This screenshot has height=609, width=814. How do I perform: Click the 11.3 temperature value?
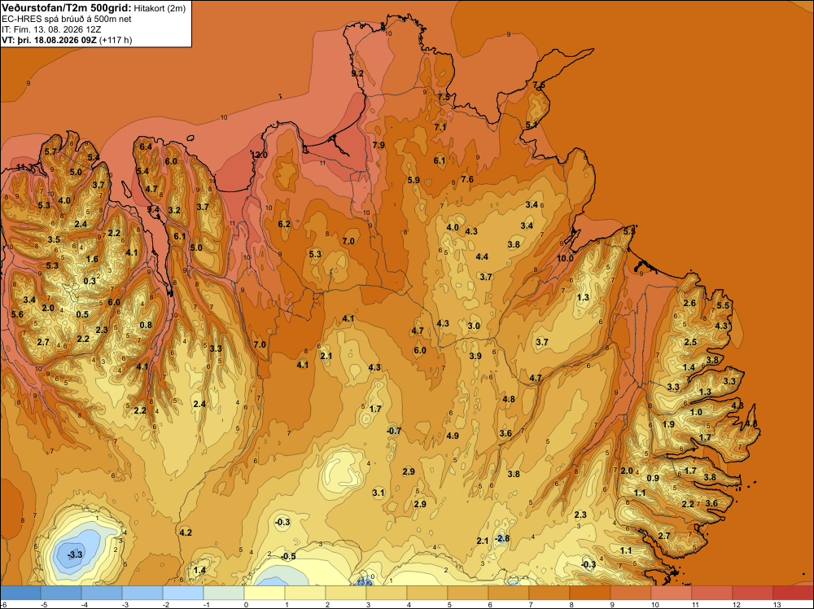24,167
